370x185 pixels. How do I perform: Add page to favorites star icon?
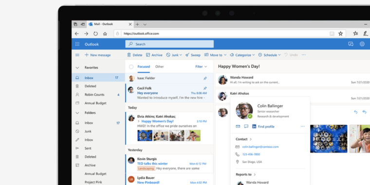[340, 34]
